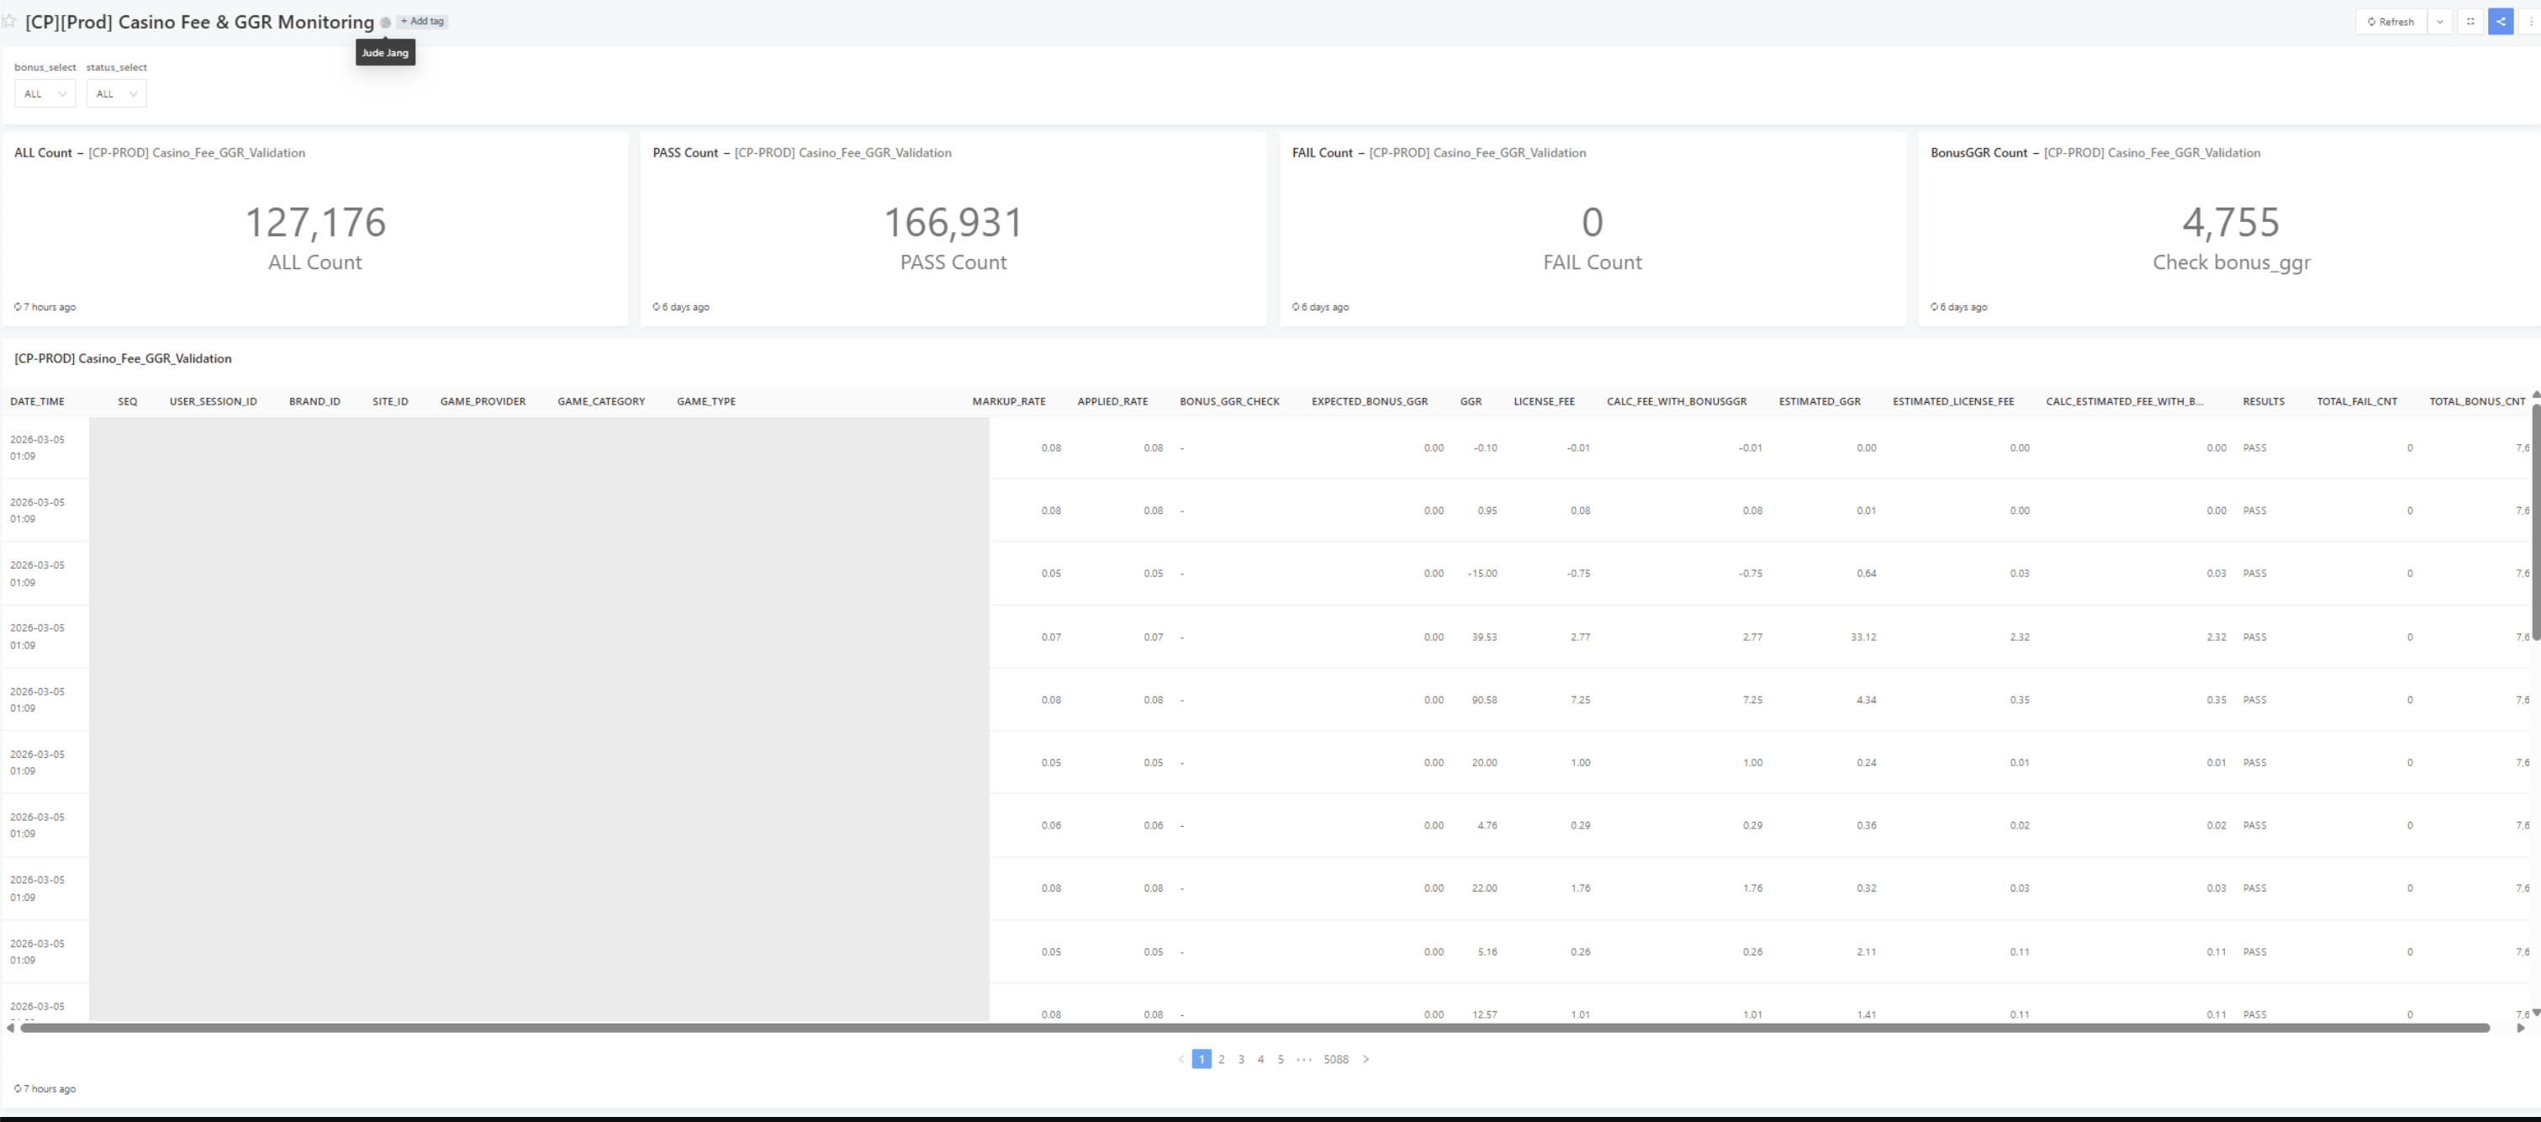2541x1122 pixels.
Task: Go to page 4 of the table
Action: pos(1260,1059)
